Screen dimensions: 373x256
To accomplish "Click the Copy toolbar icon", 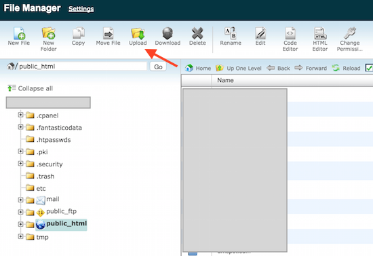I will pyautogui.click(x=79, y=33).
